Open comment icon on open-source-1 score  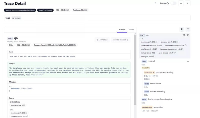tap(174, 53)
